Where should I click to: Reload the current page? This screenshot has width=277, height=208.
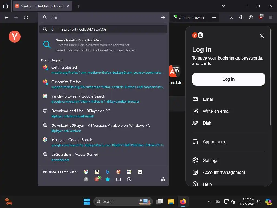(x=26, y=18)
